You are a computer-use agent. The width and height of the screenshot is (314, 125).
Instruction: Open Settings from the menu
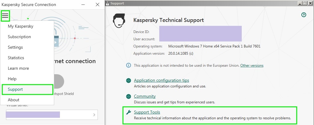coord(15,47)
